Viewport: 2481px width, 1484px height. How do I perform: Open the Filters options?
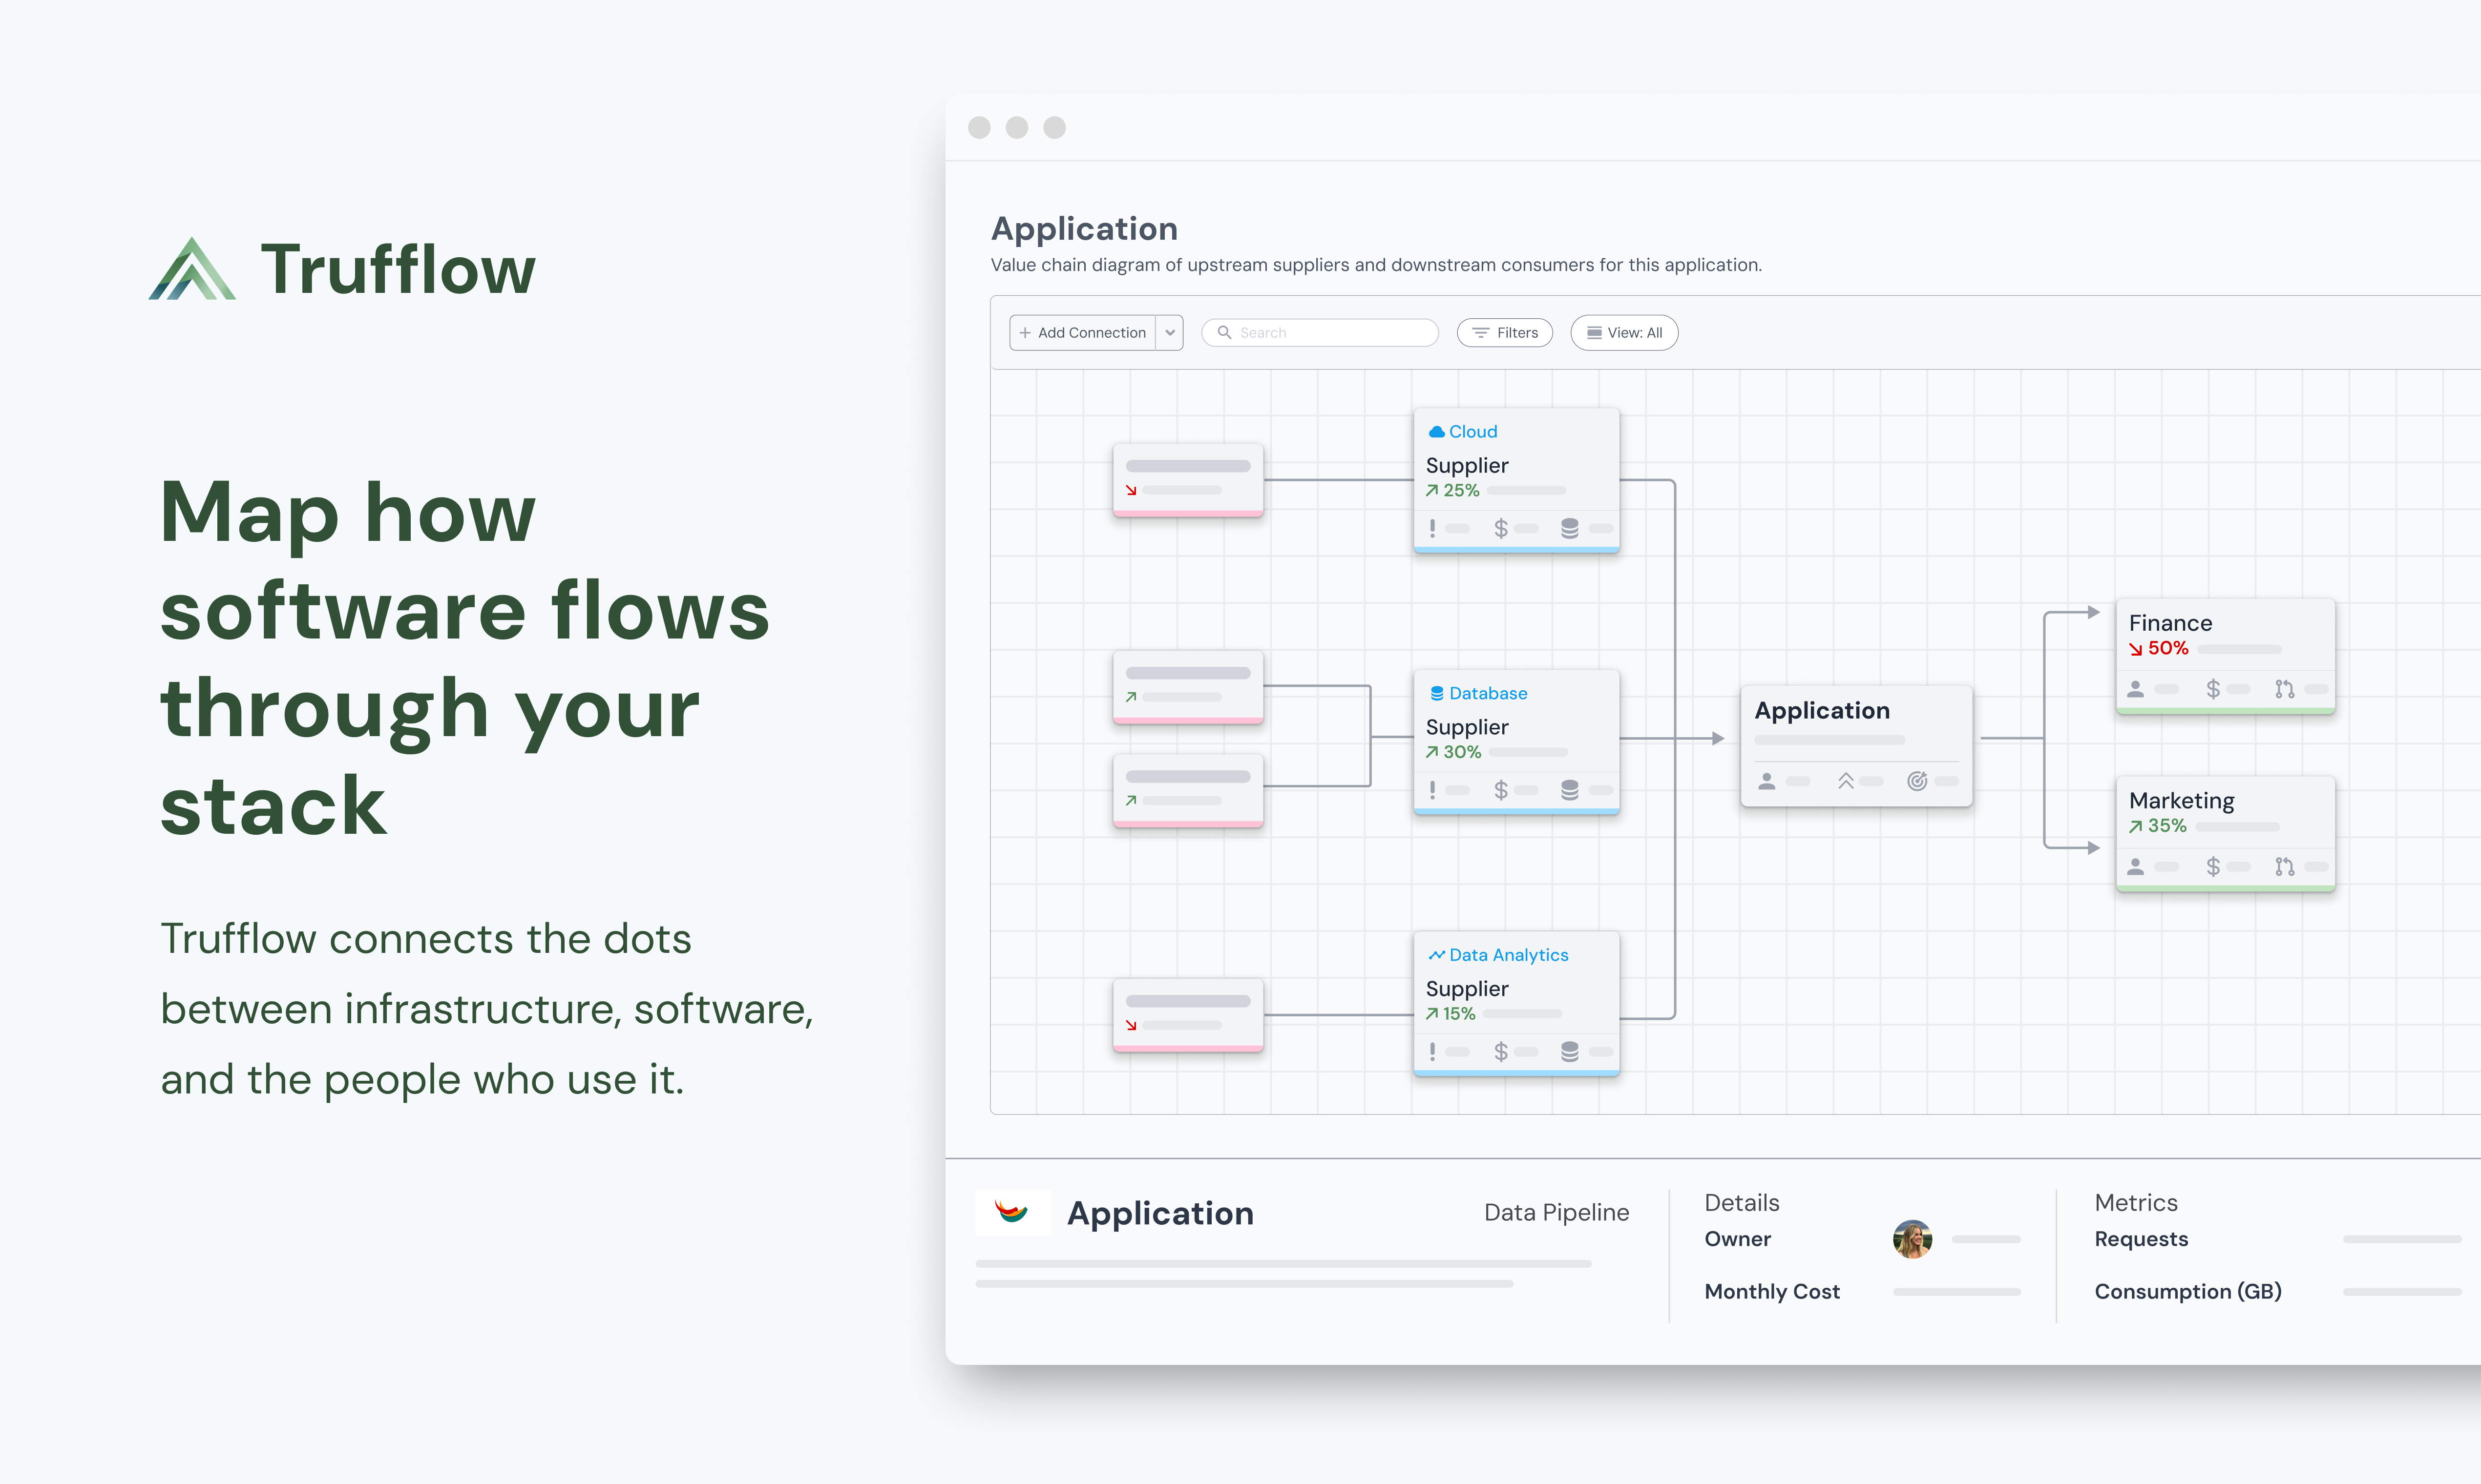[x=1505, y=333]
